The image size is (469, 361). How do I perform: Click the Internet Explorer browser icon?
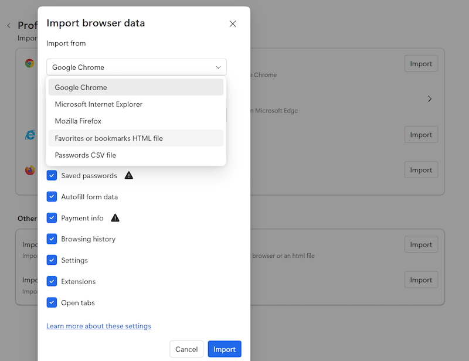(29, 135)
